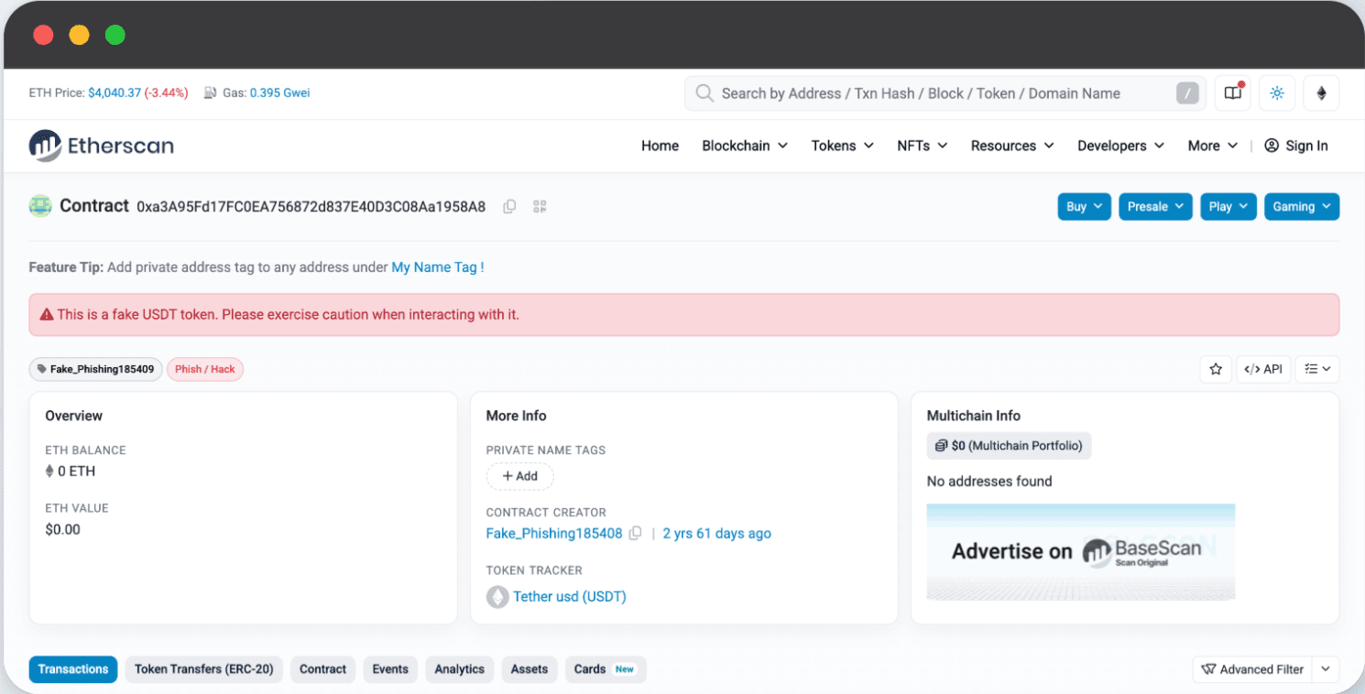Expand the Tokens menu

coord(842,146)
